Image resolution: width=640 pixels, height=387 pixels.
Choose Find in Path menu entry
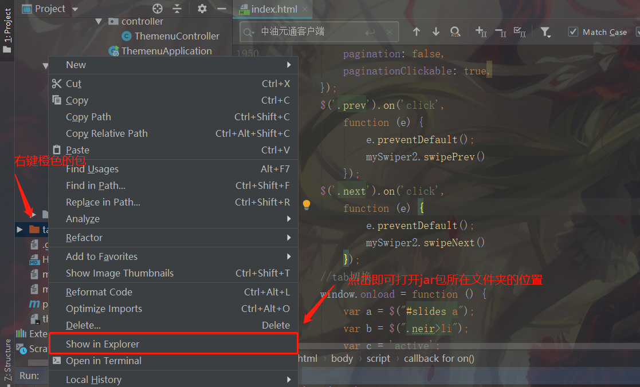(174, 185)
